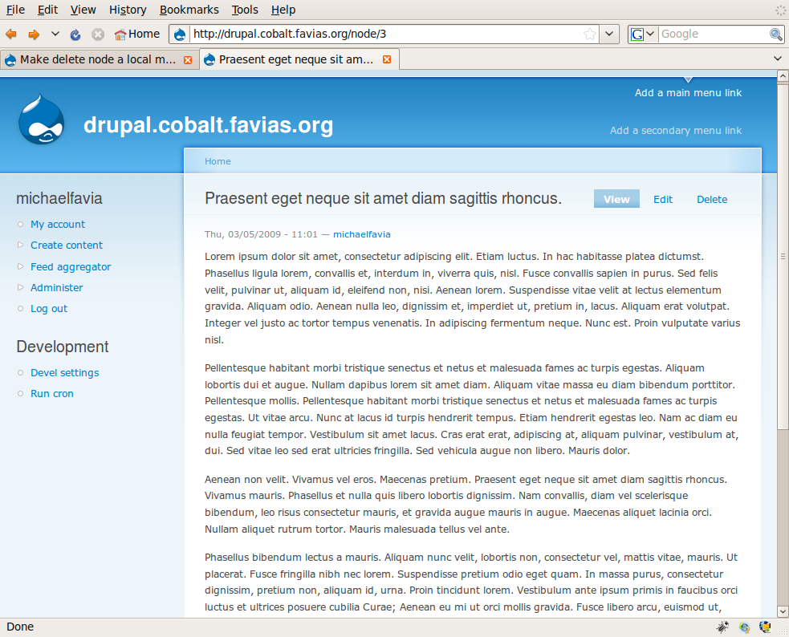Click the browser Back arrow icon
This screenshot has height=637, width=789.
[x=11, y=34]
